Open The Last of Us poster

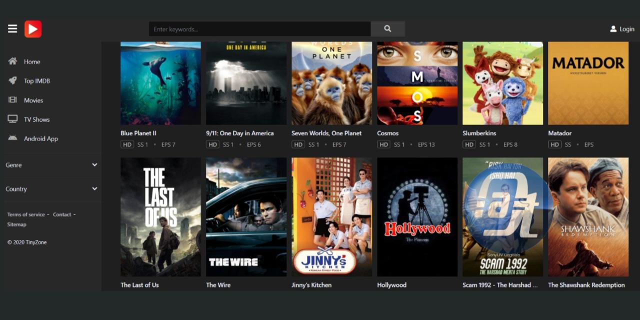(x=160, y=217)
